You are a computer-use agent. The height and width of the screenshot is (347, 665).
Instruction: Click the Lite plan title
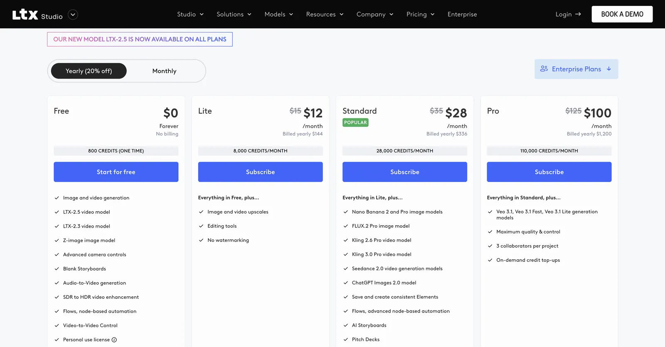pos(205,111)
